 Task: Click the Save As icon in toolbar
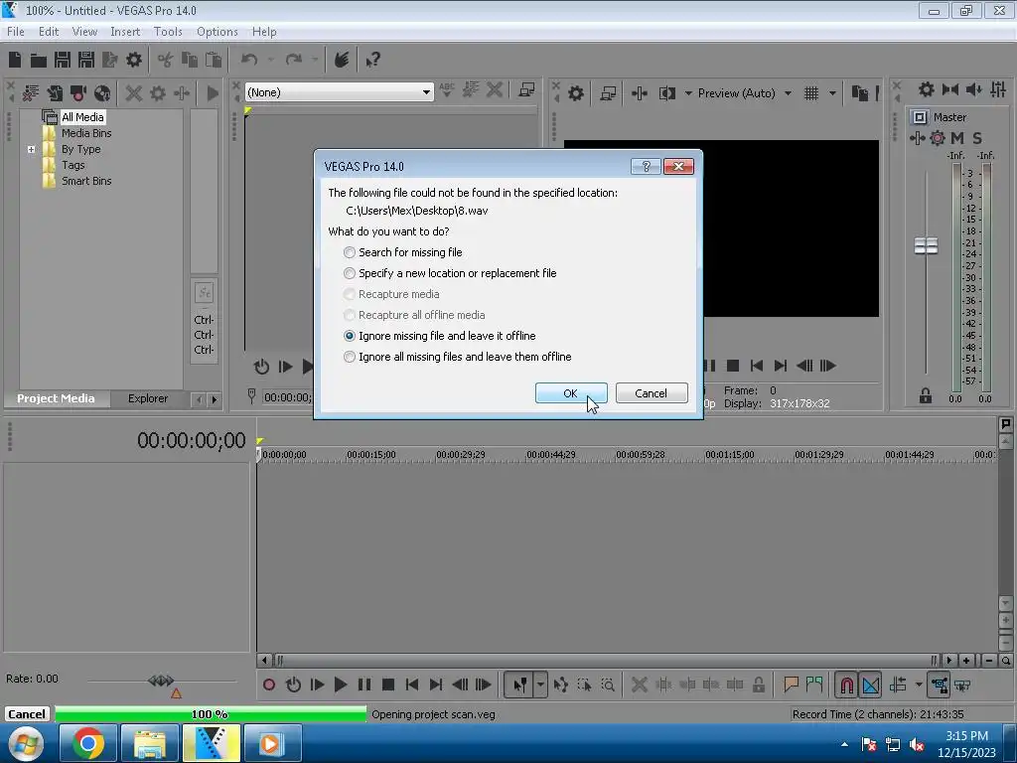(x=86, y=61)
